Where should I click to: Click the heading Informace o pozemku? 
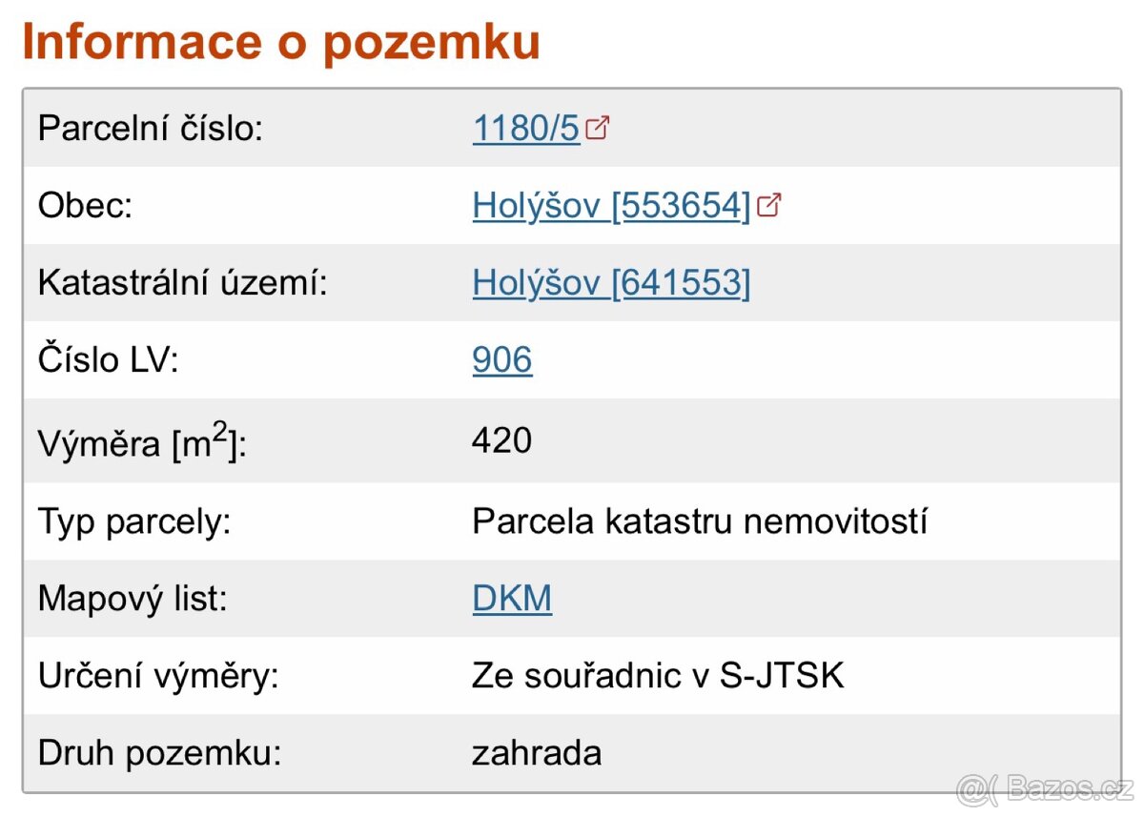point(282,41)
